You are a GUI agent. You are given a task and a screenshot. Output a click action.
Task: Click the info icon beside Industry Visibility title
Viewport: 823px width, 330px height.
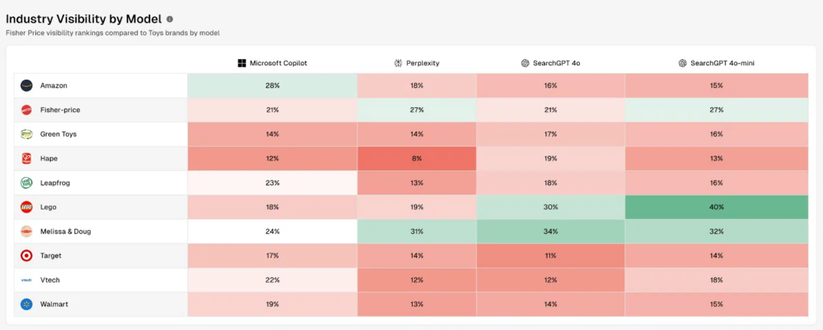pos(170,19)
